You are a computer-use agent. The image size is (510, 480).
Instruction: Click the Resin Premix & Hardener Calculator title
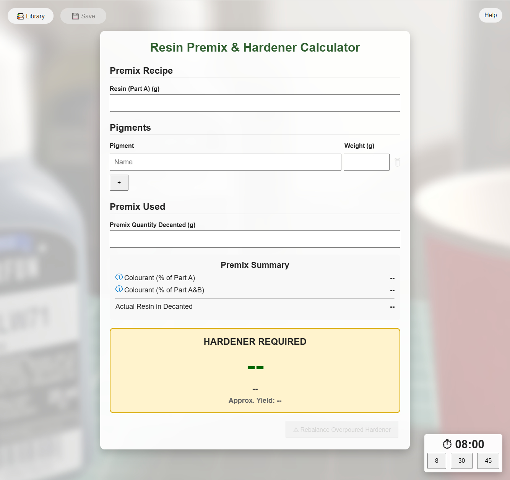pyautogui.click(x=255, y=47)
